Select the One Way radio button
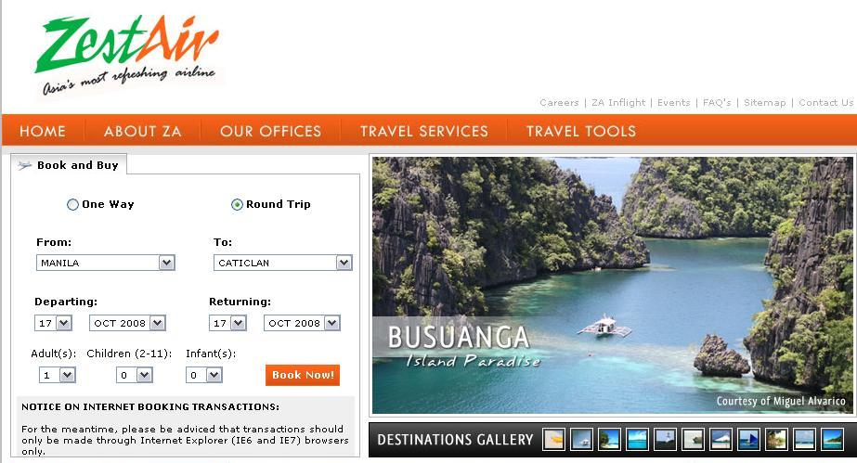Viewport: 857px width, 463px height. pyautogui.click(x=72, y=205)
